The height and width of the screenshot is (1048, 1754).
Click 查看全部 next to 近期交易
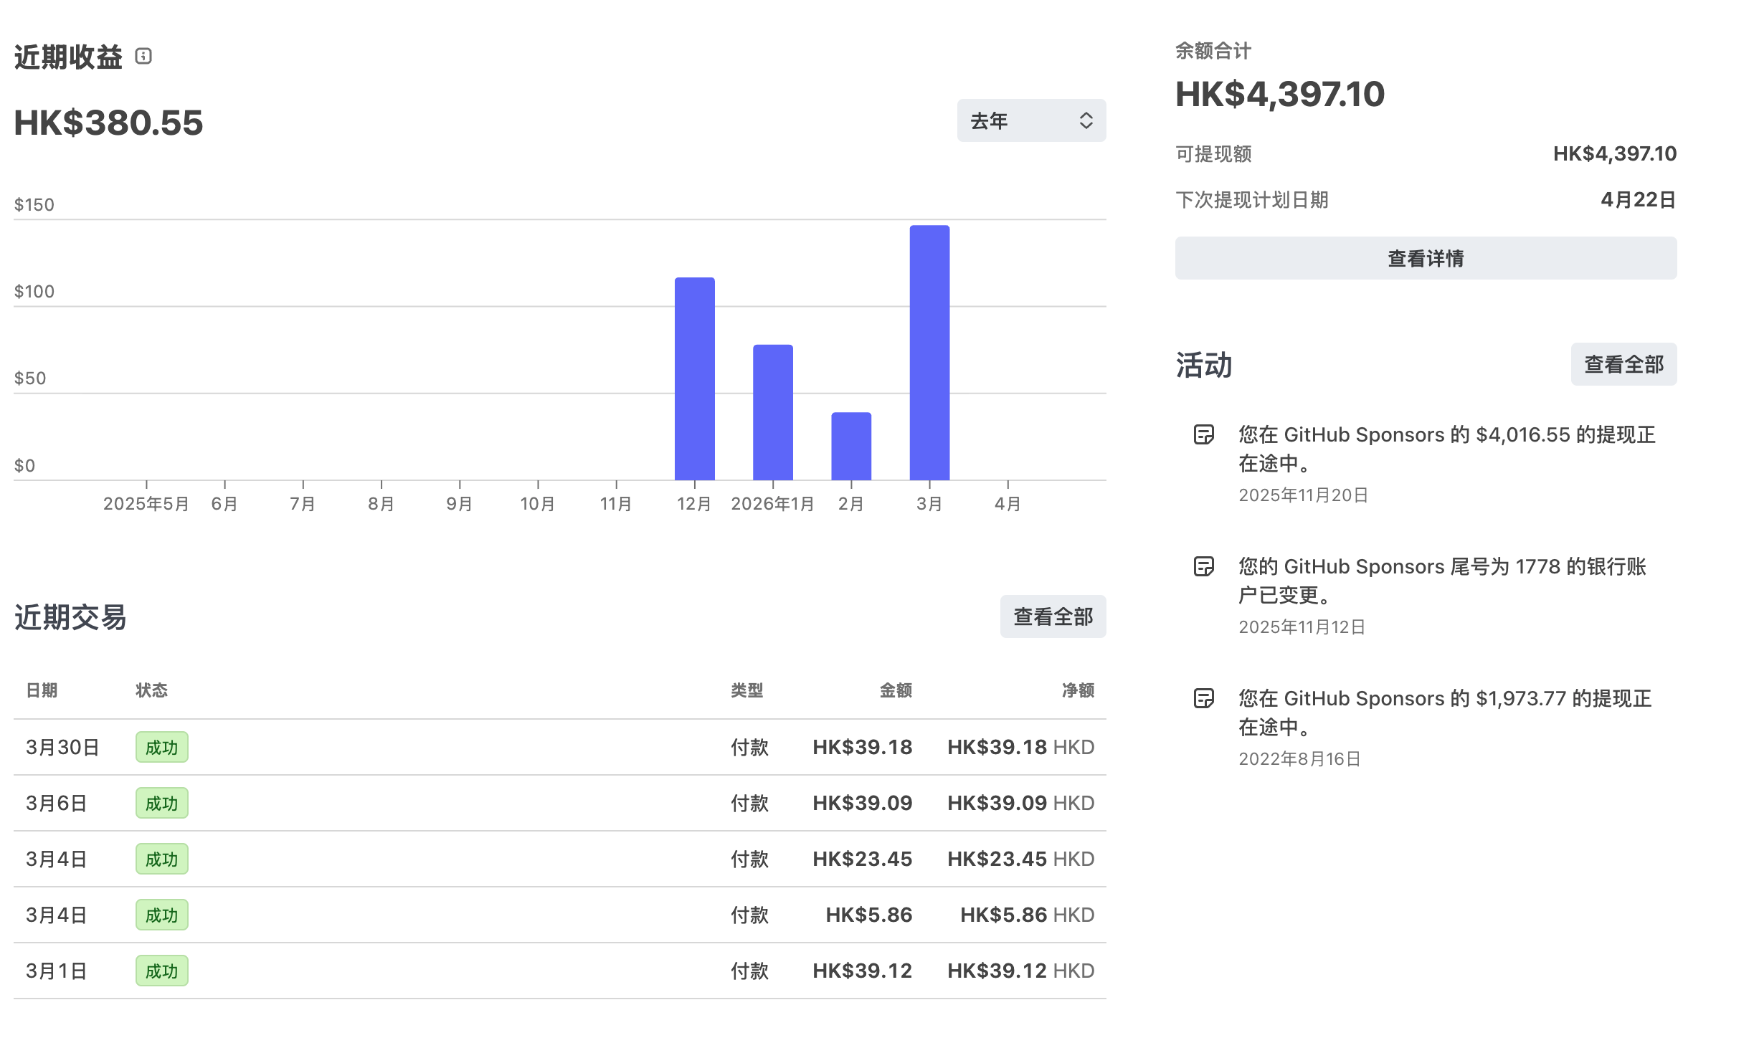coord(1052,616)
